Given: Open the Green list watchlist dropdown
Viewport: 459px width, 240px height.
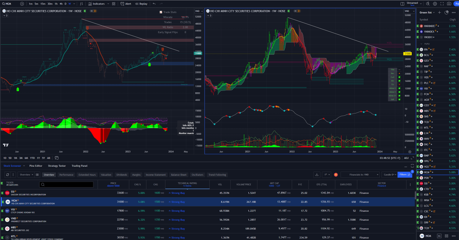Looking at the screenshot, I should click(427, 13).
